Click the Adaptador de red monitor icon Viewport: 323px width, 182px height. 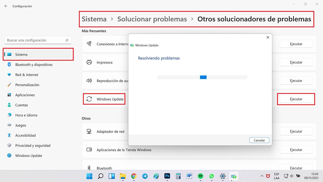89,132
